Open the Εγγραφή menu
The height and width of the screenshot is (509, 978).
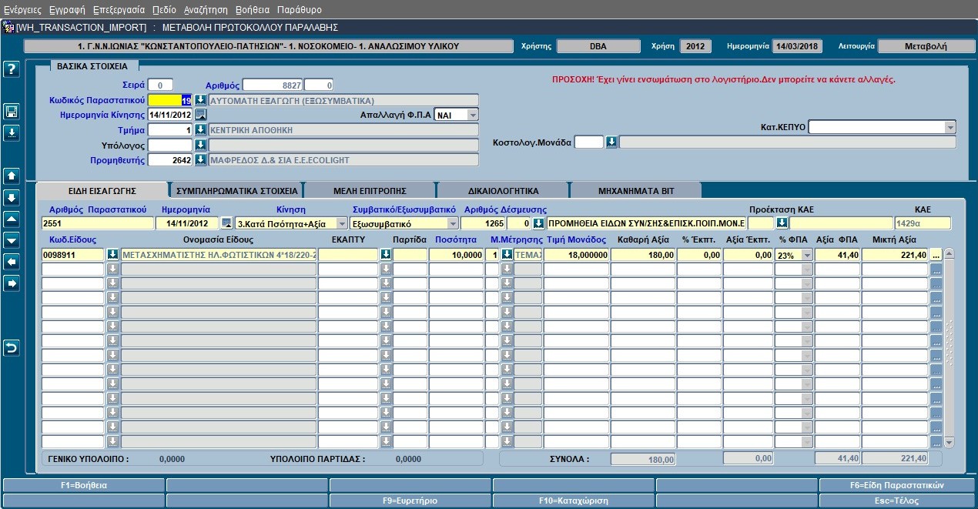point(67,10)
